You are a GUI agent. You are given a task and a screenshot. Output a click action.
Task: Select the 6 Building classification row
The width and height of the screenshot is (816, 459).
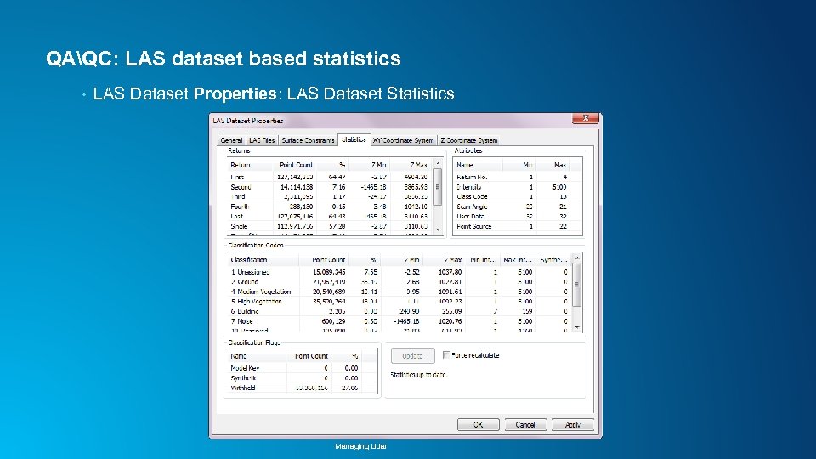pyautogui.click(x=399, y=311)
